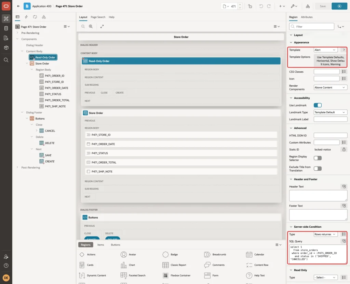Open Landmark Type dropdown
This screenshot has height=284, width=350.
[331, 112]
